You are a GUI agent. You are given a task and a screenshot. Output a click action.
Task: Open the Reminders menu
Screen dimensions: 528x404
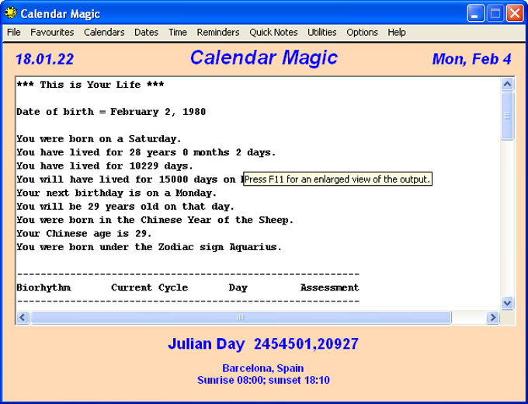pyautogui.click(x=218, y=33)
